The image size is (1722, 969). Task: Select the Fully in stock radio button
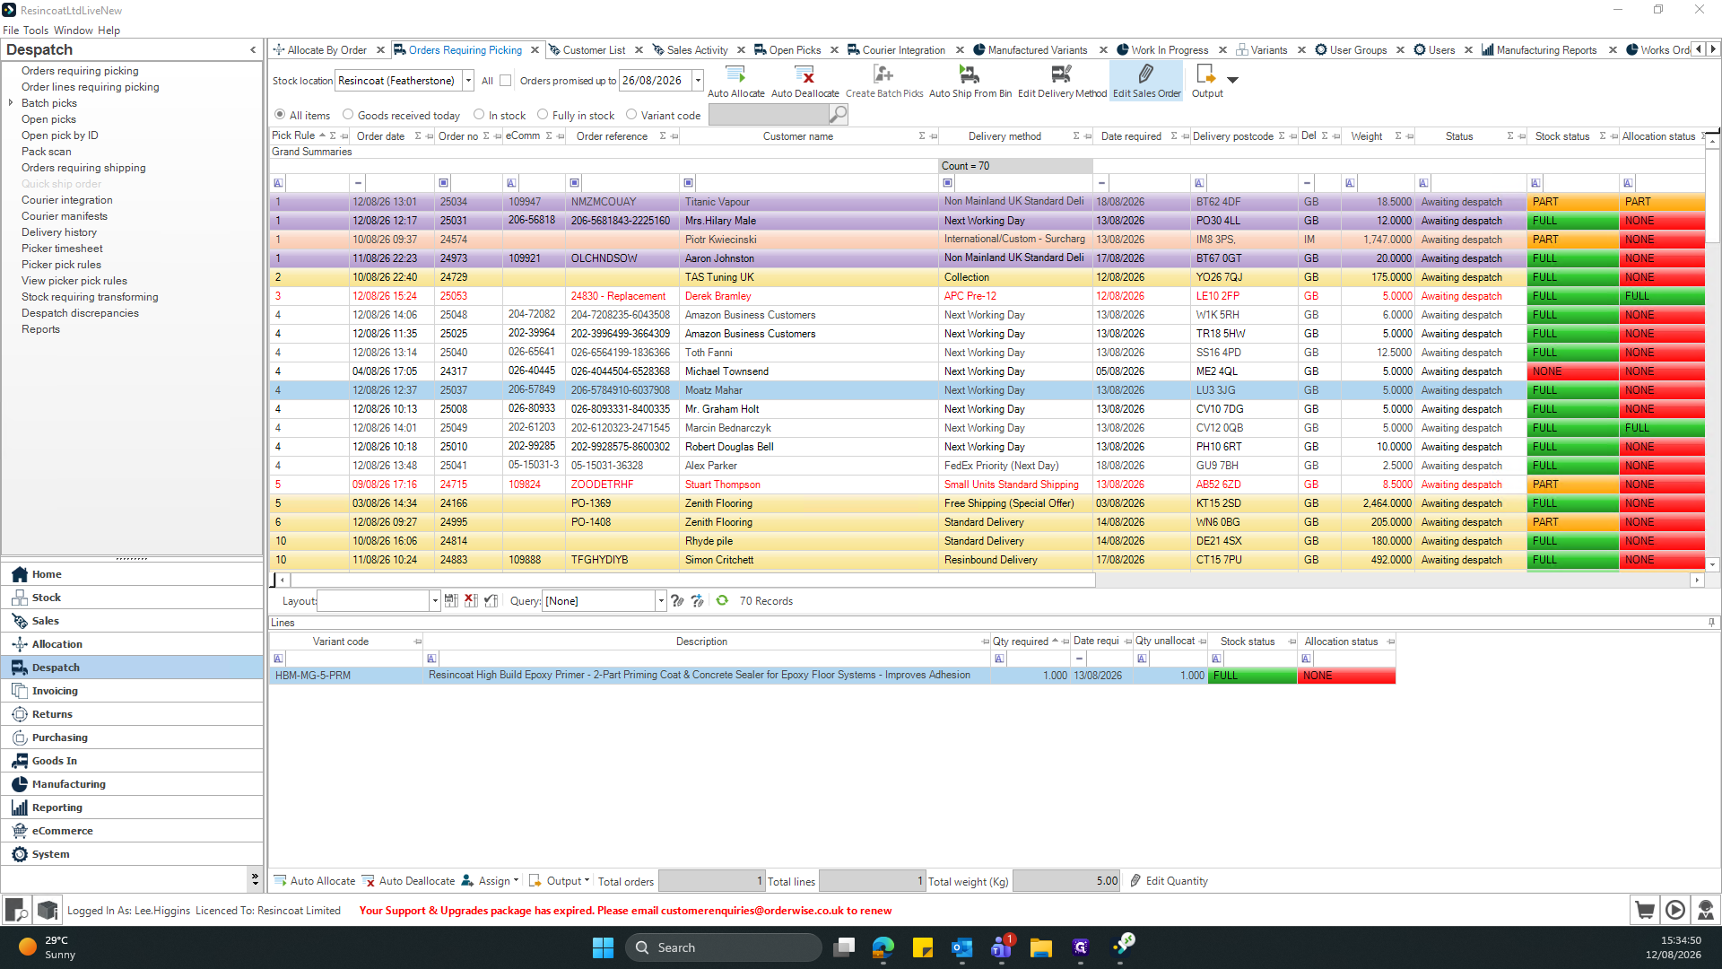[543, 115]
